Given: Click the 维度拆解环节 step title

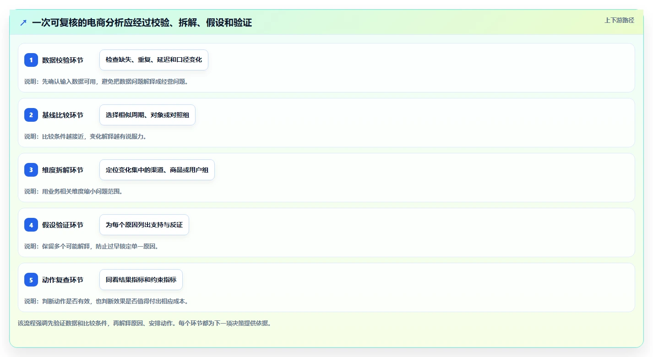Looking at the screenshot, I should coord(63,170).
